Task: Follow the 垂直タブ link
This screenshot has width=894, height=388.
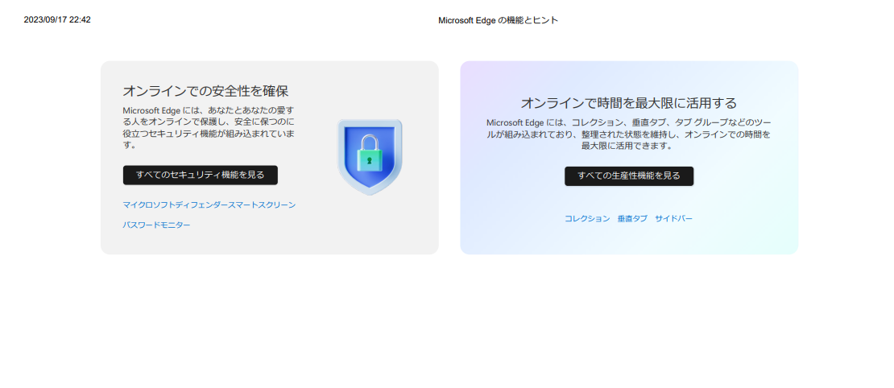Action: click(632, 219)
